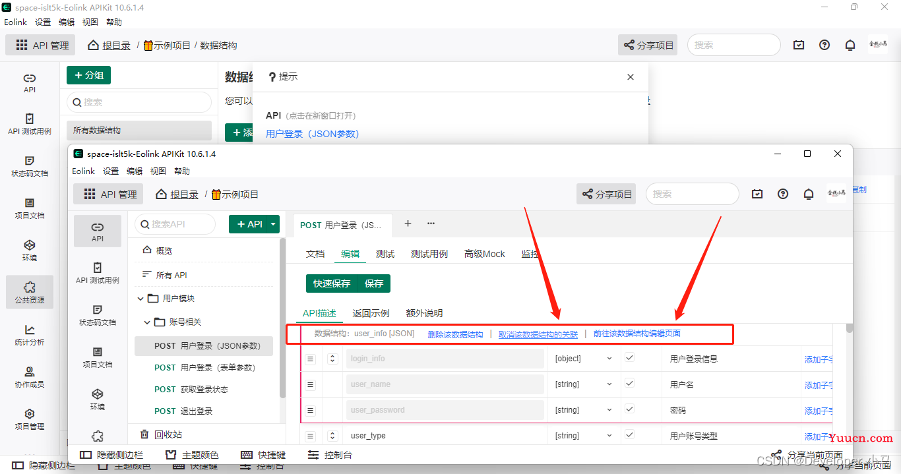Switch to 测试 tab

[385, 254]
